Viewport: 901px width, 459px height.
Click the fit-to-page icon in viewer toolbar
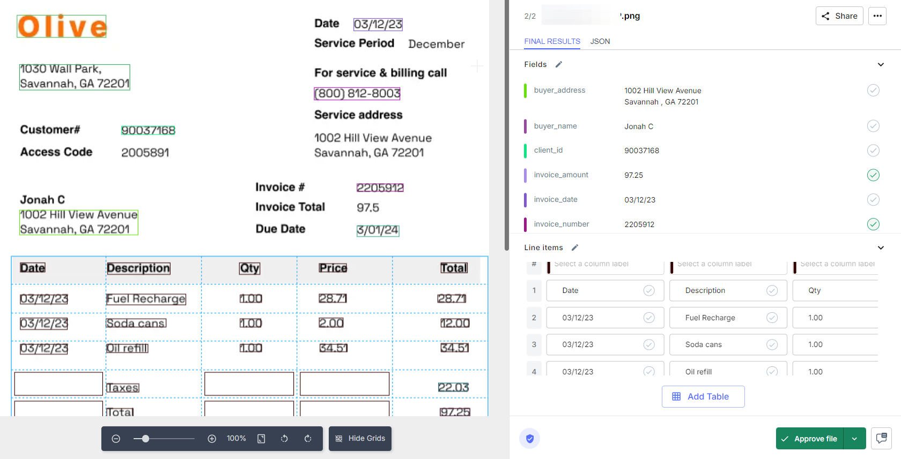coord(261,439)
